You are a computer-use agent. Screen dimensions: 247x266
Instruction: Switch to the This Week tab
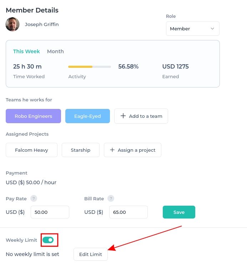[x=26, y=51]
